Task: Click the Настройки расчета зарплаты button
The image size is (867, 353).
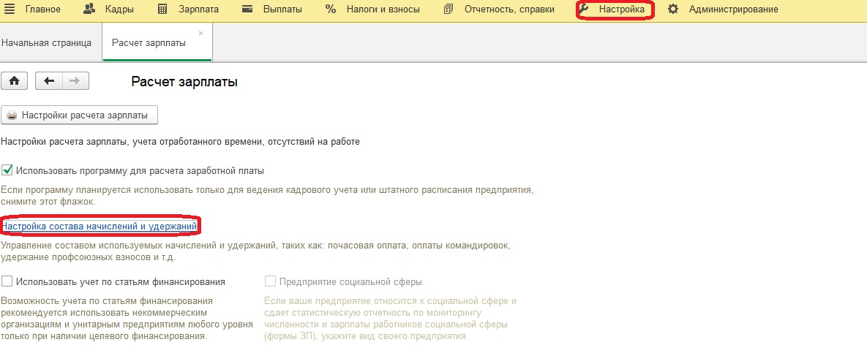Action: [80, 115]
